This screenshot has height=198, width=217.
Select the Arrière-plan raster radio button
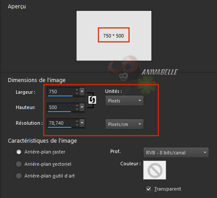click(19, 152)
